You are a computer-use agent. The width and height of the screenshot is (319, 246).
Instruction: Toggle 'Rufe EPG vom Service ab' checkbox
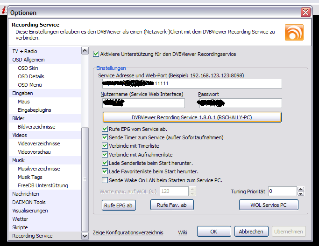[x=105, y=129]
